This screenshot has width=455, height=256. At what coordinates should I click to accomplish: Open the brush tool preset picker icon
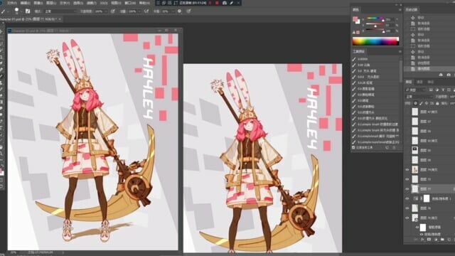click(3, 11)
